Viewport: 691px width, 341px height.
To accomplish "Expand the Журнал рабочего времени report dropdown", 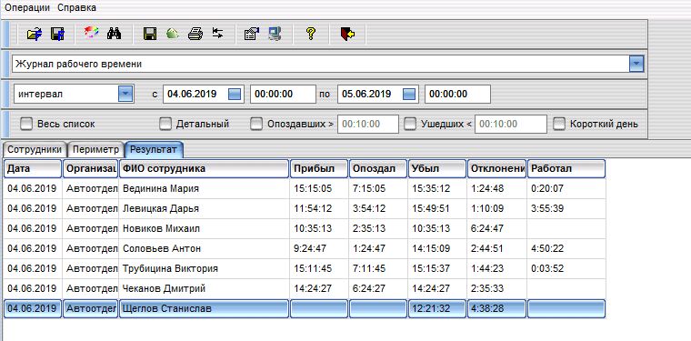I will click(636, 64).
